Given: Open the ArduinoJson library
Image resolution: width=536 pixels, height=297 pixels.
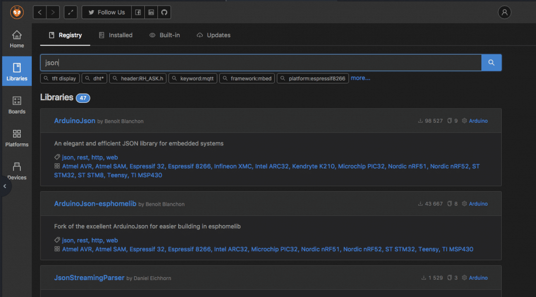Looking at the screenshot, I should click(74, 121).
